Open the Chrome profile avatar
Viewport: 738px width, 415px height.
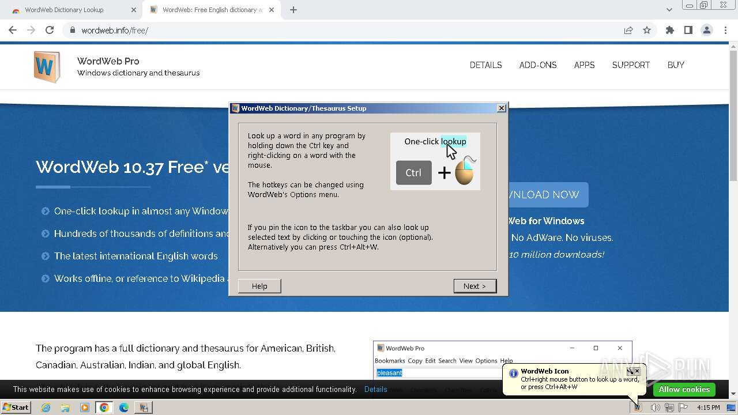[707, 30]
